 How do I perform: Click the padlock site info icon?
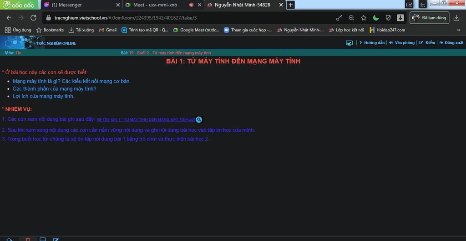49,18
